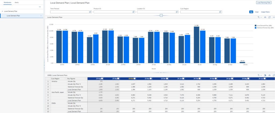The image size is (275, 113).
Task: Tick the 24-Jan column checkbox
Action: coord(184,78)
